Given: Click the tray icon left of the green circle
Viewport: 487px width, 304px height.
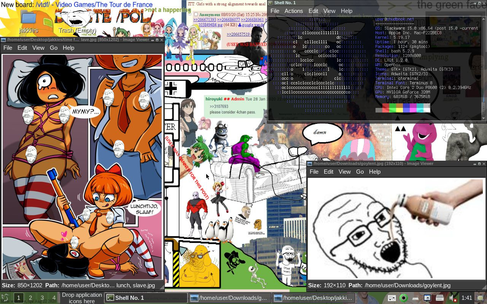Looking at the screenshot, I should pos(392,298).
